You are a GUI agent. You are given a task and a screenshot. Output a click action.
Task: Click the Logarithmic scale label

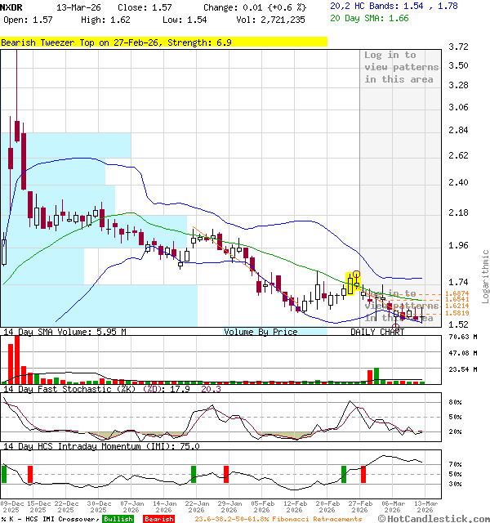tap(485, 276)
